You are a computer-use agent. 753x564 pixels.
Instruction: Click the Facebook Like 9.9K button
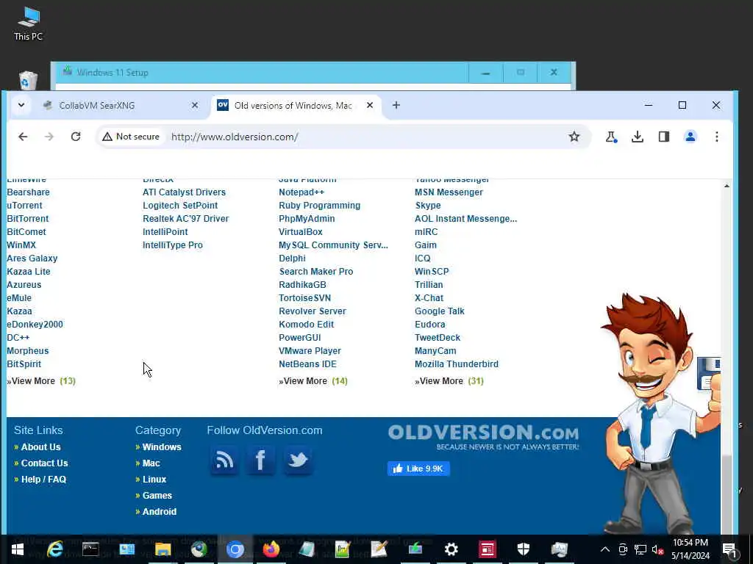click(x=418, y=469)
